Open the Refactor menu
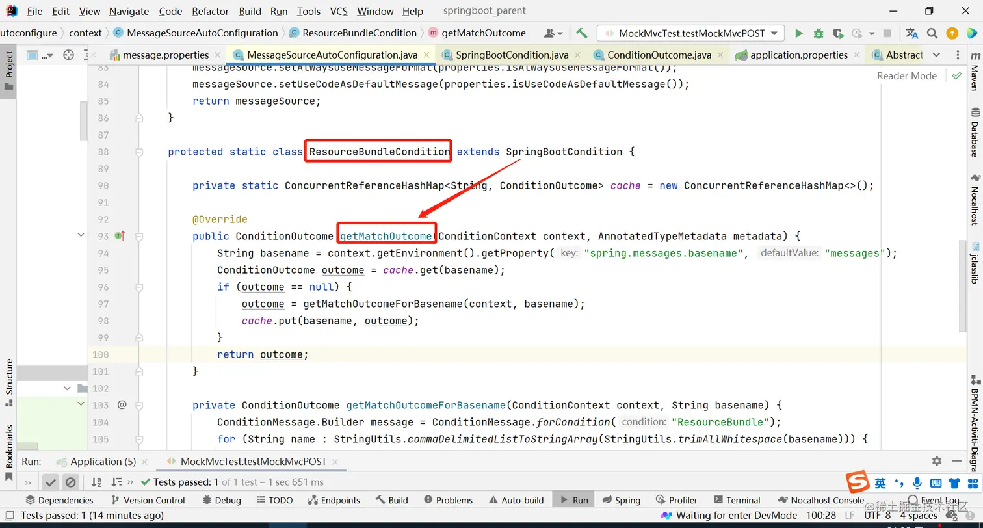 tap(211, 11)
